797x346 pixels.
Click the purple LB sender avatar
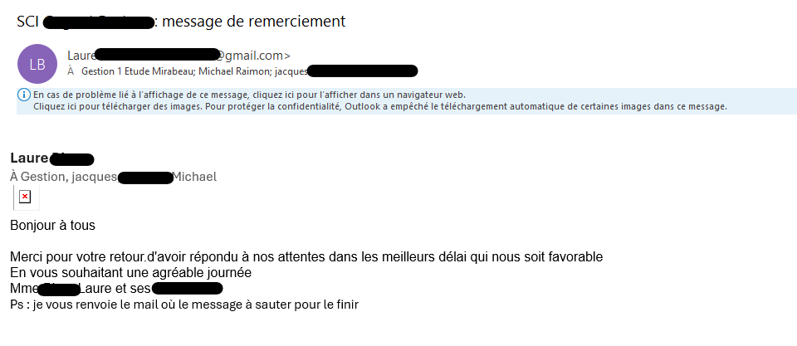37,64
